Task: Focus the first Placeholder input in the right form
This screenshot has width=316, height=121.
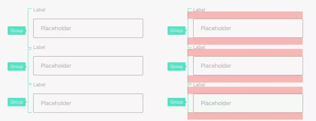Action: point(248,28)
